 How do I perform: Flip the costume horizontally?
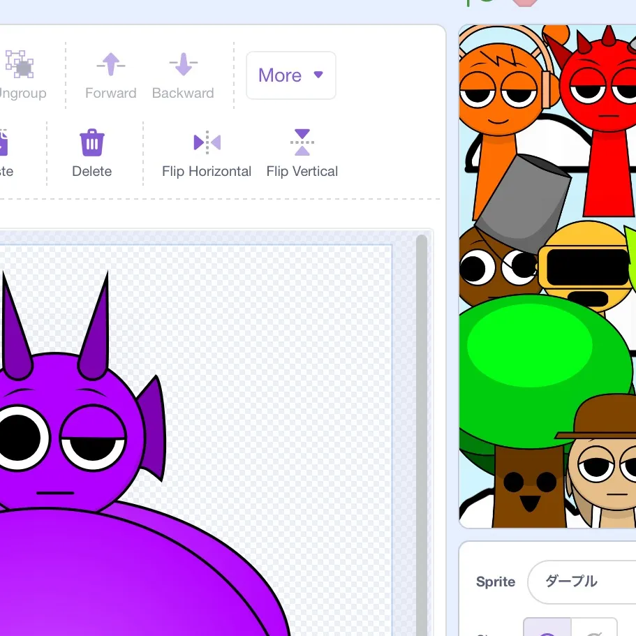click(207, 154)
